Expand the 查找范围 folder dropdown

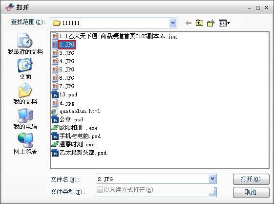[173, 23]
